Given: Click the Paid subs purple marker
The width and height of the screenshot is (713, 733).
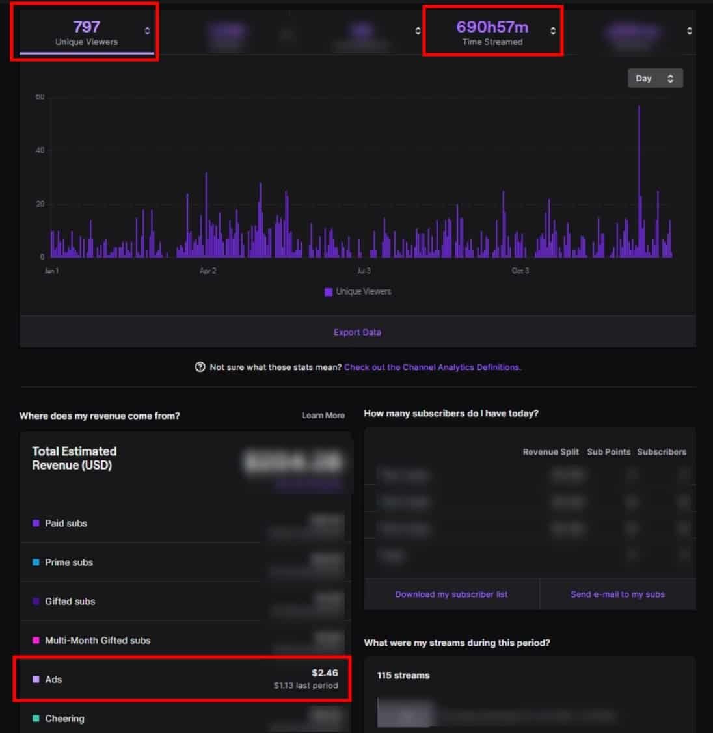Looking at the screenshot, I should [x=36, y=523].
